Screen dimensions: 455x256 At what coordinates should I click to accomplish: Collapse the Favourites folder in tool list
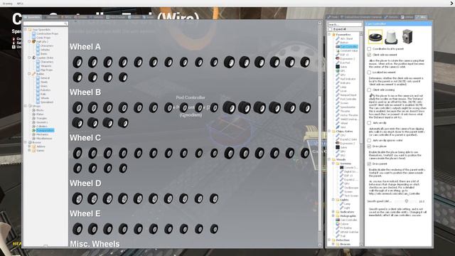pos(329,35)
